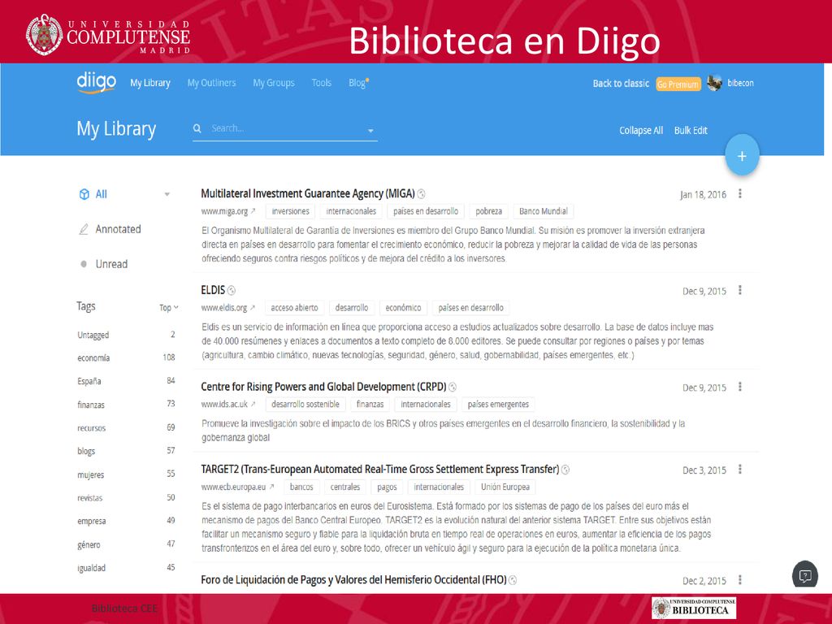
Task: Select the recursos tag in sidebar
Action: [x=91, y=427]
